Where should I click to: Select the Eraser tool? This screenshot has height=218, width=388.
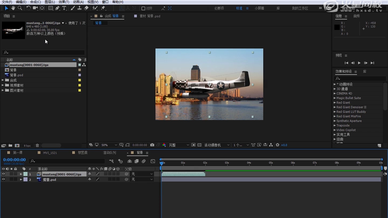(86, 8)
